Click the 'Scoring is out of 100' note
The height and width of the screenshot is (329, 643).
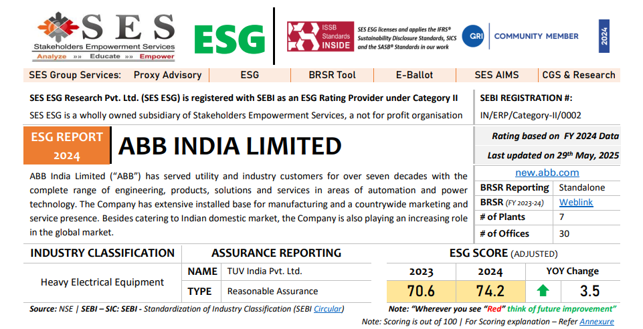point(488,322)
